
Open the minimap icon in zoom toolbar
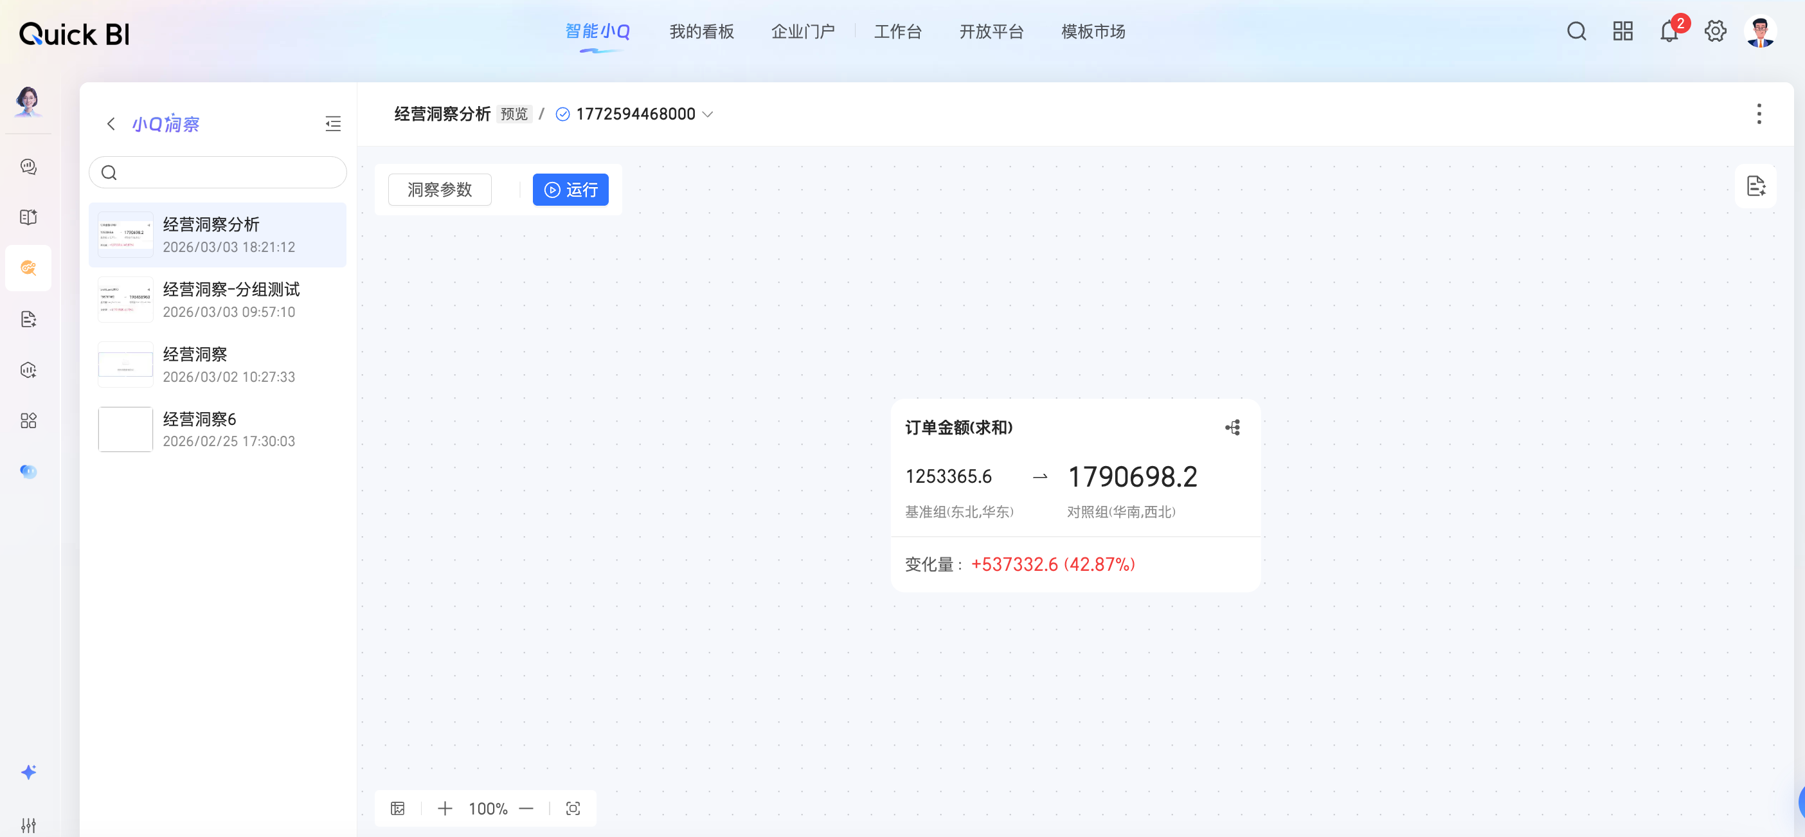397,808
